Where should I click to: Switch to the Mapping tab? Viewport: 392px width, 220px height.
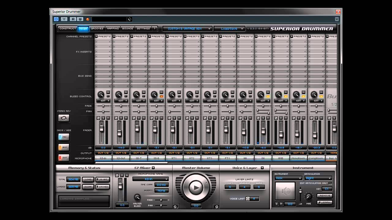[113, 29]
